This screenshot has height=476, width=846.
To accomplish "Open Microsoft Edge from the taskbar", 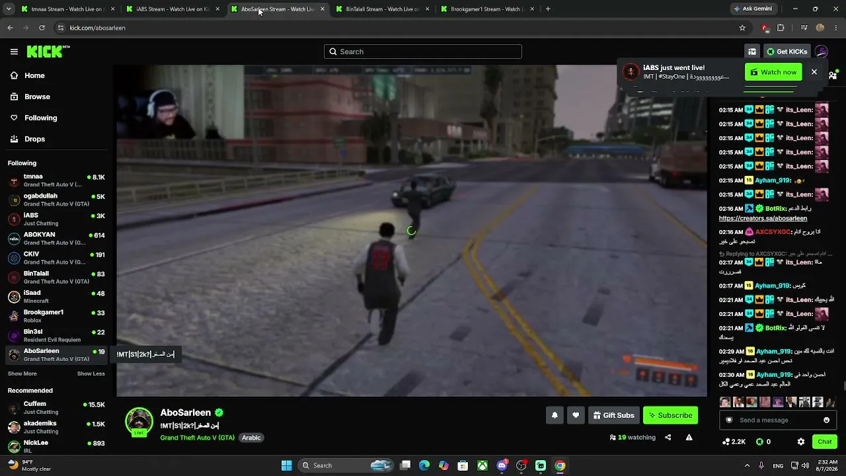I will pyautogui.click(x=424, y=465).
